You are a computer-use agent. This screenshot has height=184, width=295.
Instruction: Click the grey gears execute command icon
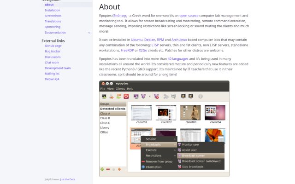click(x=166, y=96)
